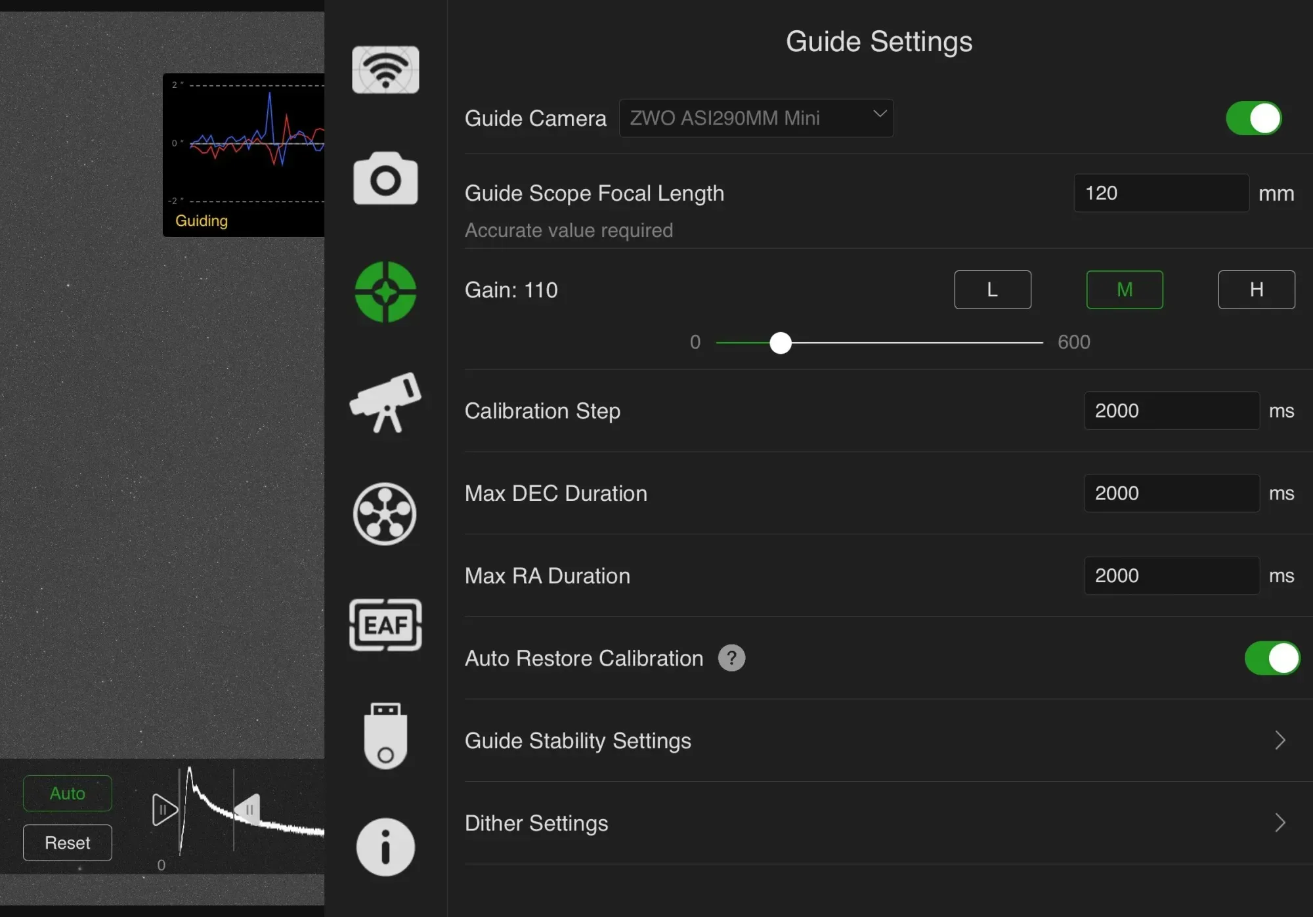
Task: Click the Guide Scope Focal Length field
Action: pyautogui.click(x=1160, y=193)
